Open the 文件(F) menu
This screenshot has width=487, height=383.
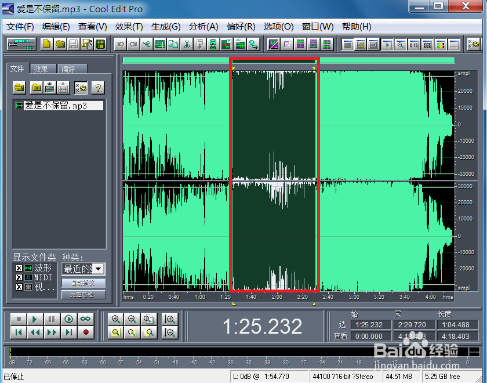tap(20, 27)
